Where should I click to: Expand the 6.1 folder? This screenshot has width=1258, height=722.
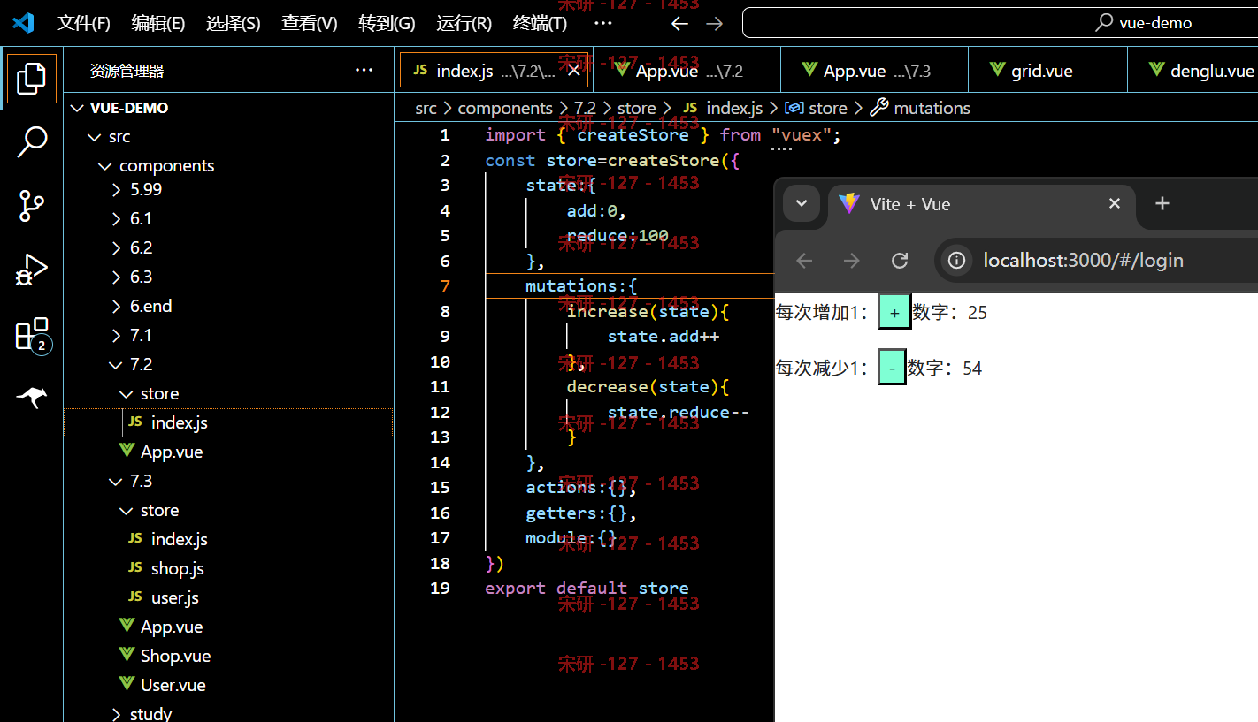(228, 218)
